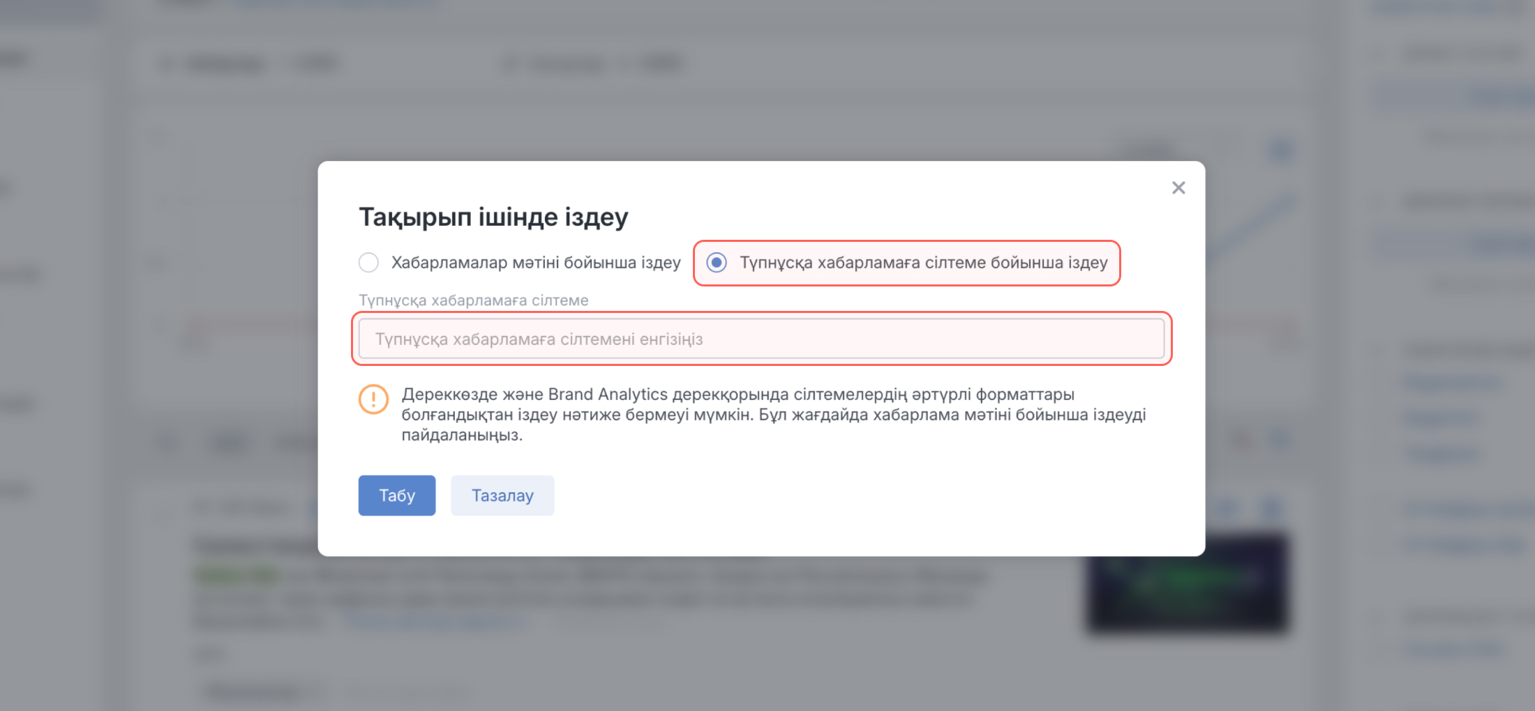This screenshot has height=711, width=1535.
Task: Click the 'Хабарламалар мәтіні бойынша іздеу' label text
Action: pos(535,263)
